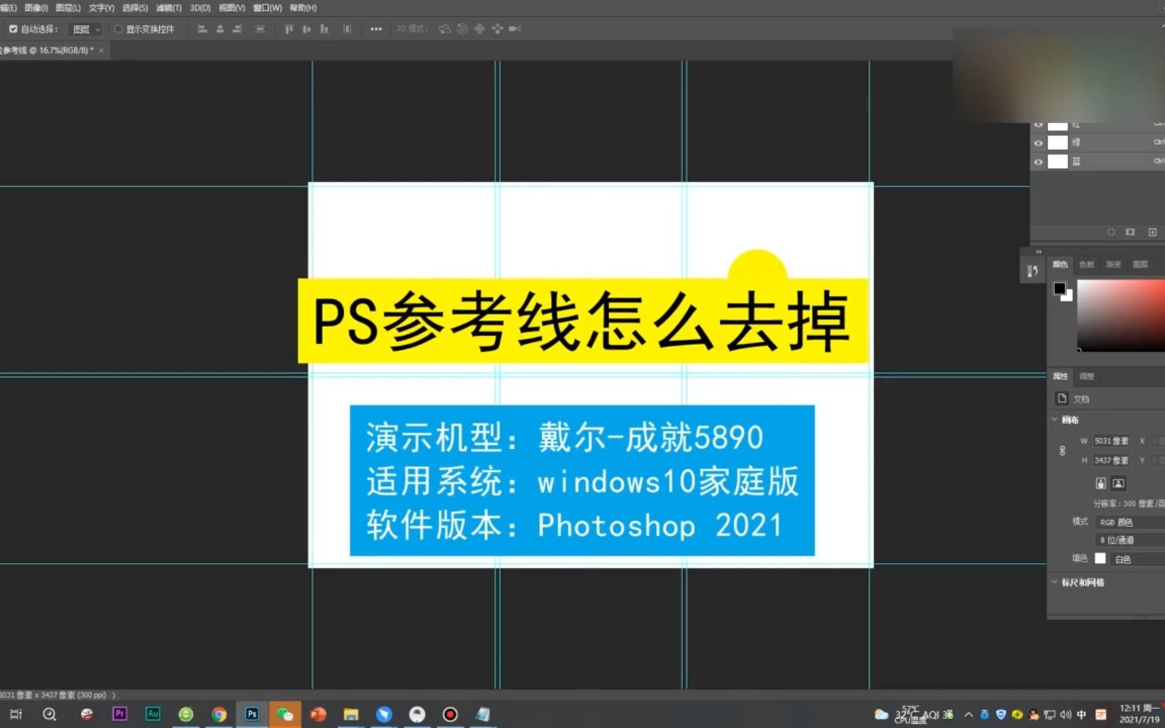Click the 3D scale video camera icon

tap(515, 29)
